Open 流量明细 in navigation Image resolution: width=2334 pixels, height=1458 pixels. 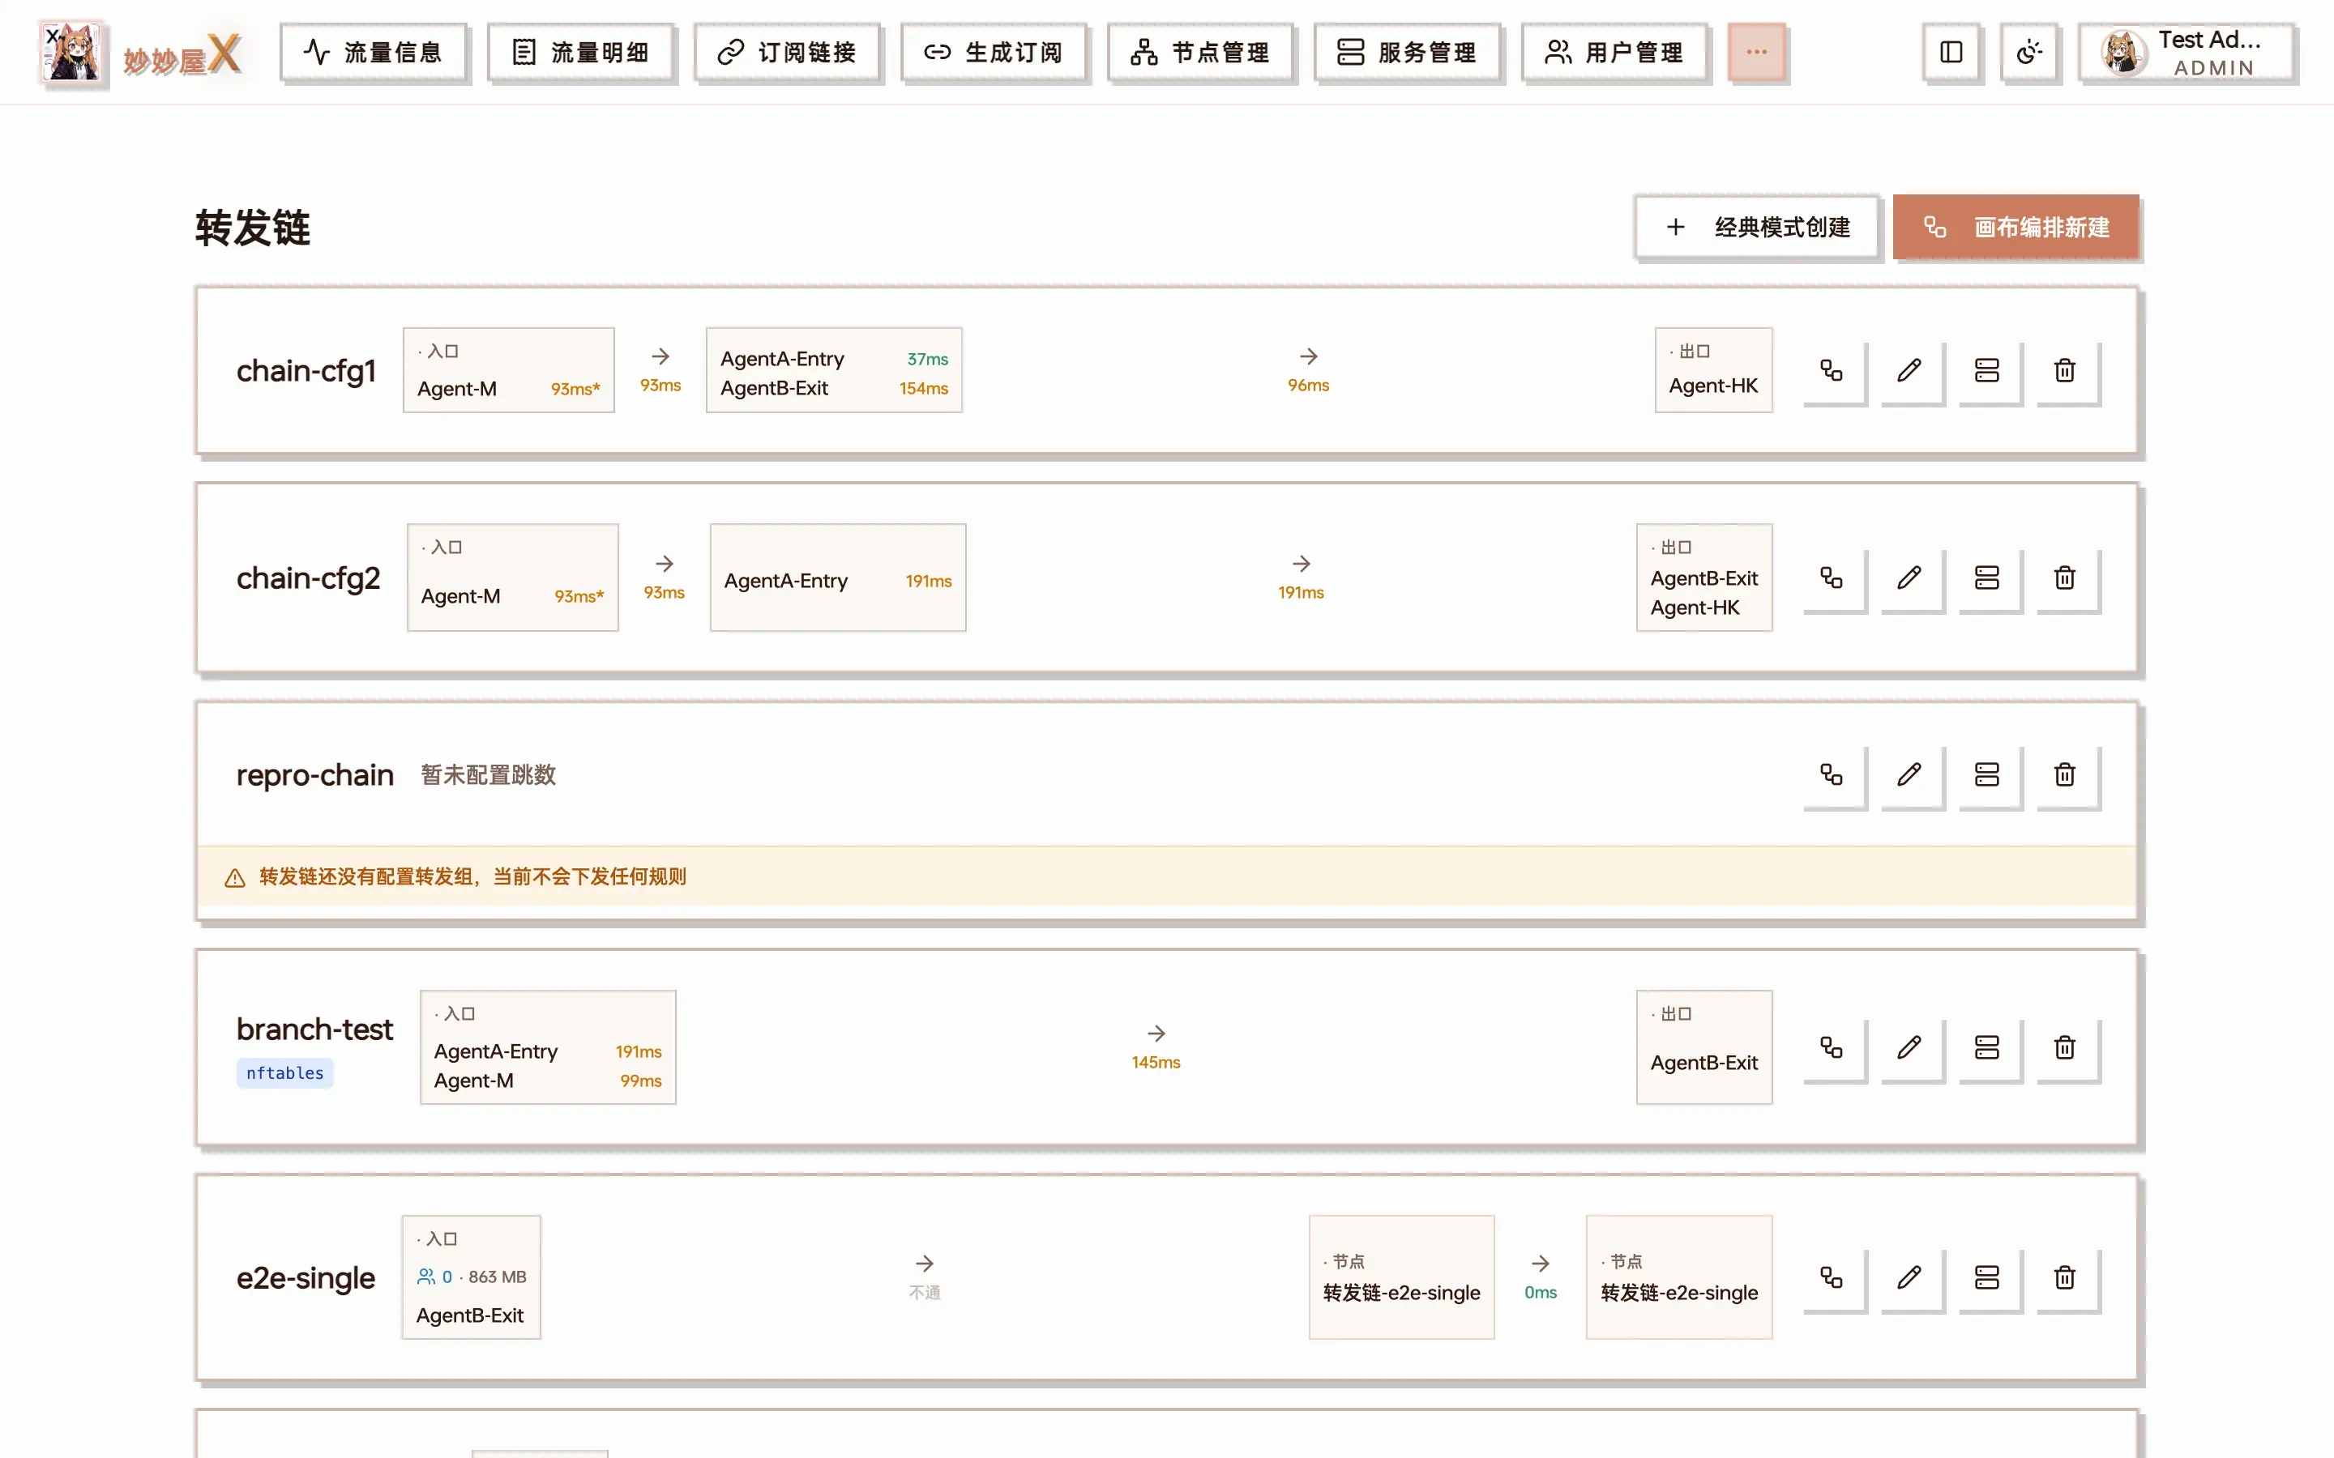[579, 52]
